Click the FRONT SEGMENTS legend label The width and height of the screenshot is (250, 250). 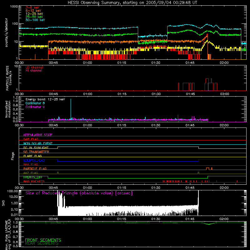tap(43, 240)
